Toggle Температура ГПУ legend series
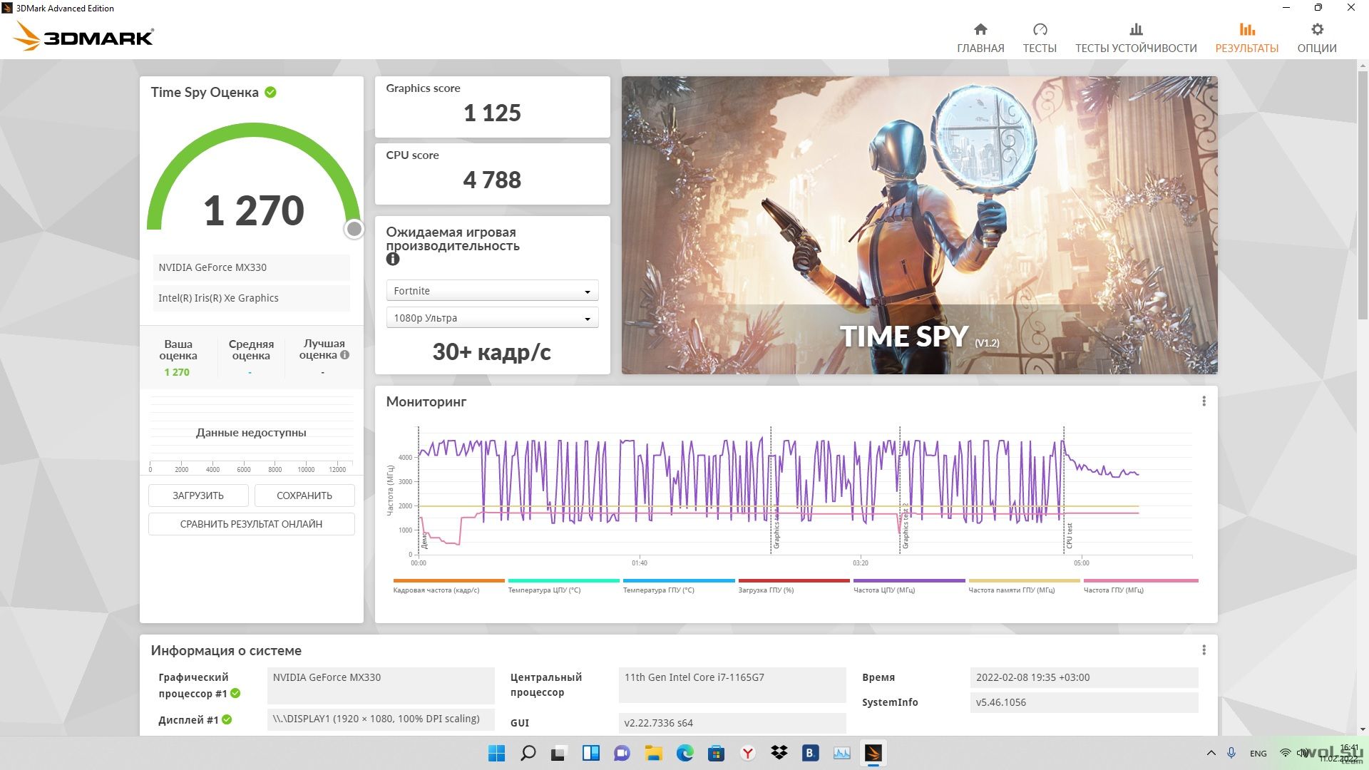1369x770 pixels. [679, 587]
